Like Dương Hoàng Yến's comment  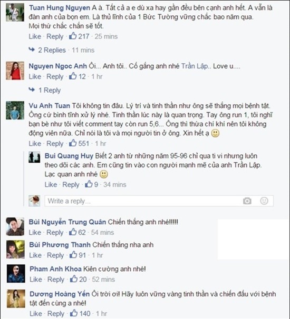coord(36,313)
